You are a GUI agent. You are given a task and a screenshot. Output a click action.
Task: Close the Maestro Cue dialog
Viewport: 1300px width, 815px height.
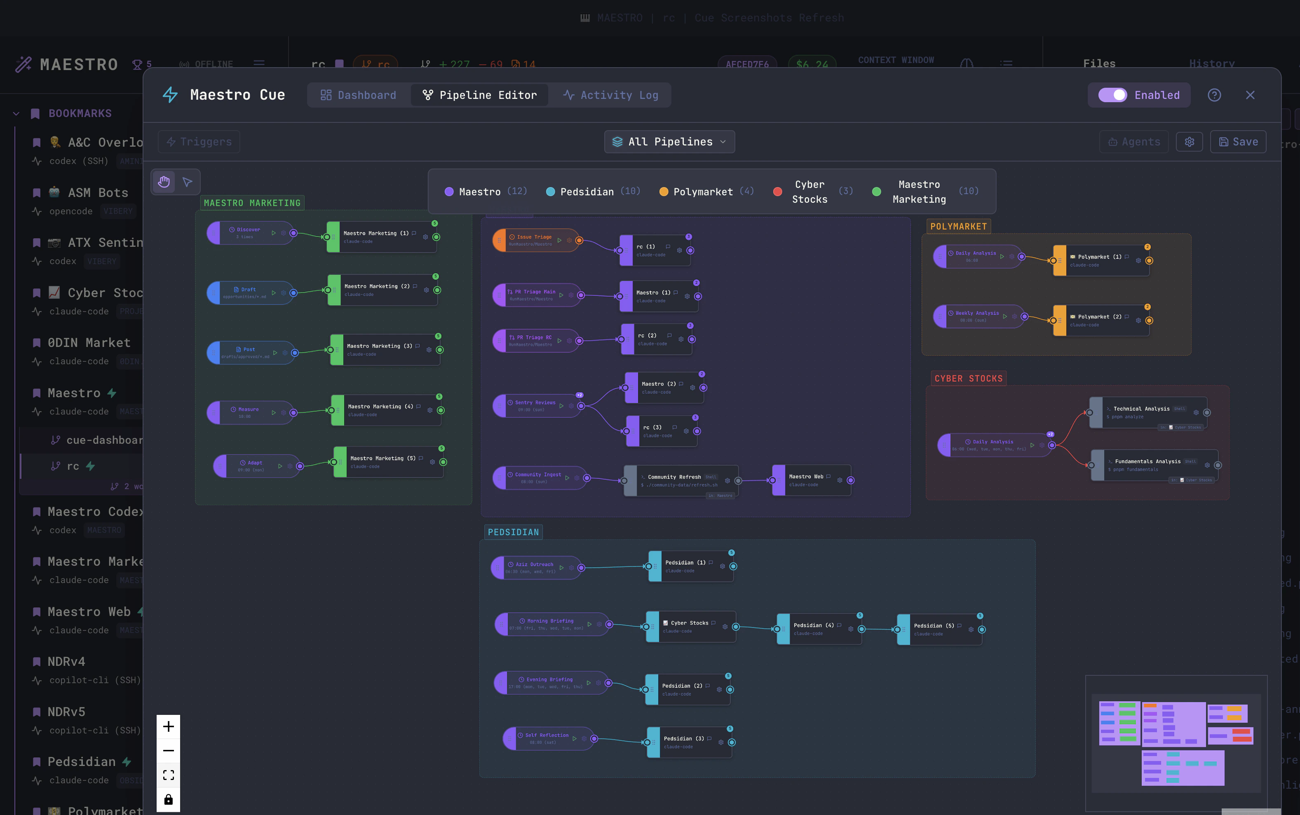[1251, 96]
